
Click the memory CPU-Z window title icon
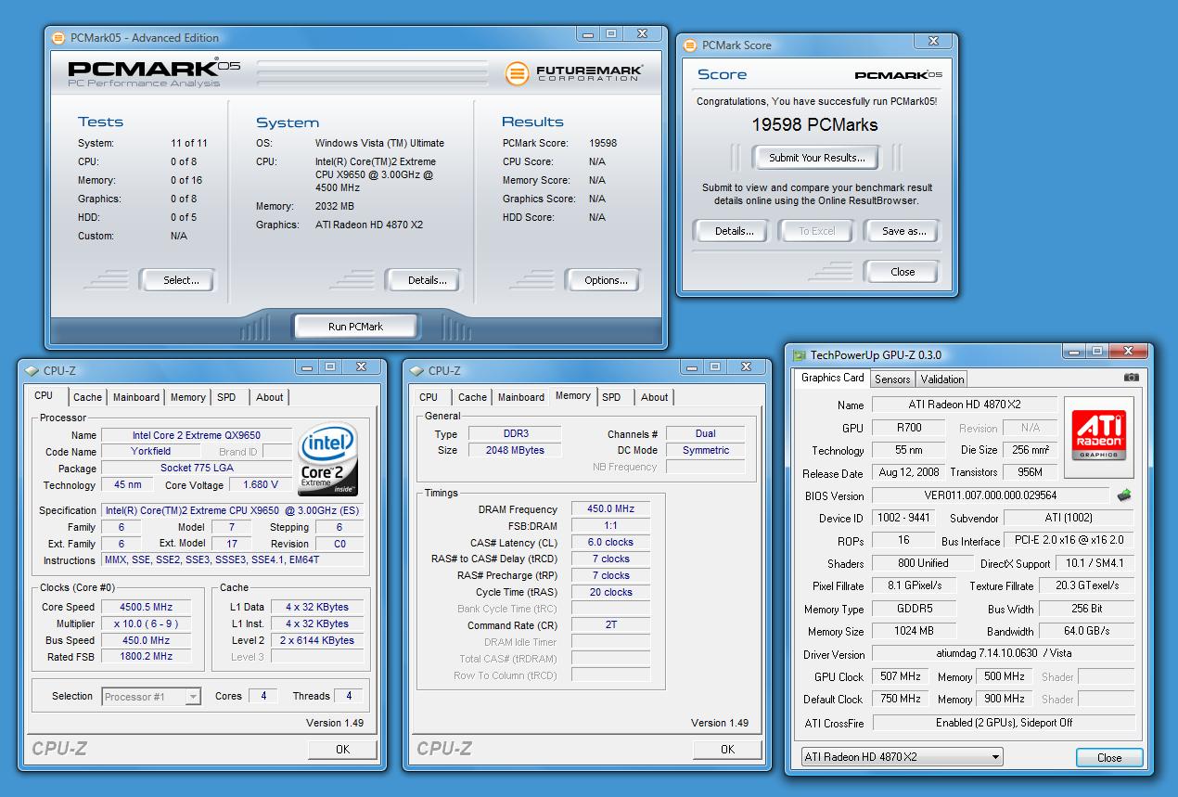point(416,371)
